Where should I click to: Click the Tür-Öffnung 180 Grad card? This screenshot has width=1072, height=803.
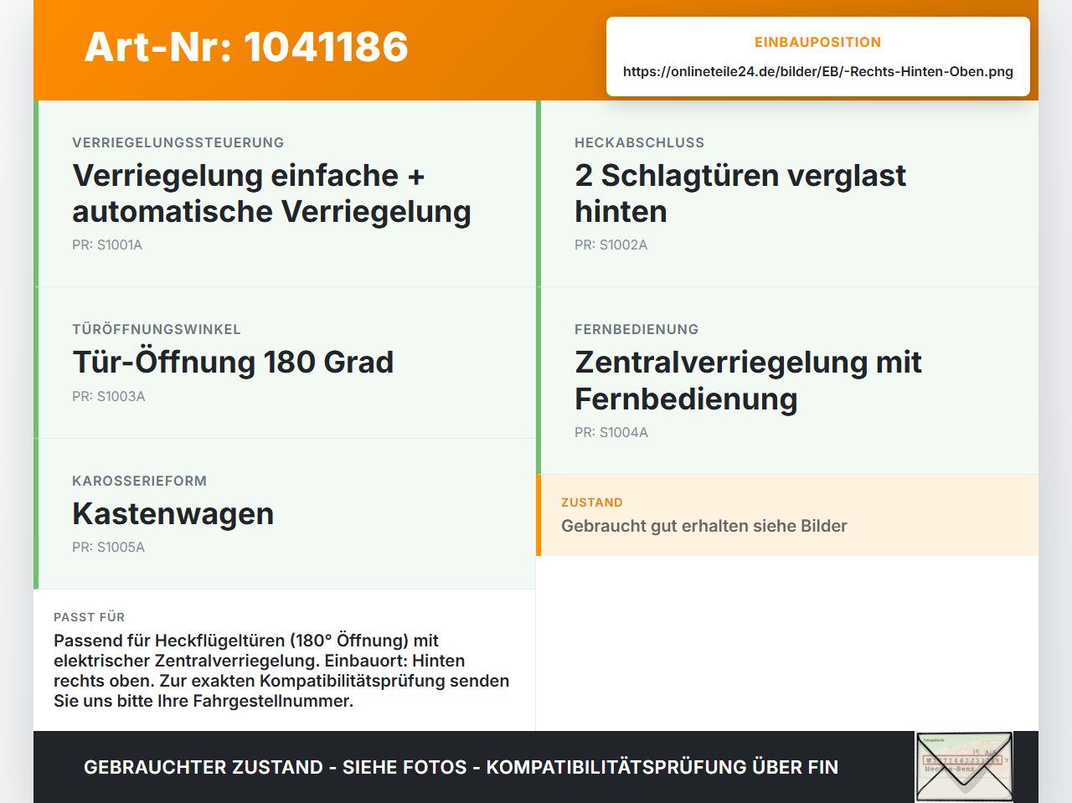tap(285, 363)
